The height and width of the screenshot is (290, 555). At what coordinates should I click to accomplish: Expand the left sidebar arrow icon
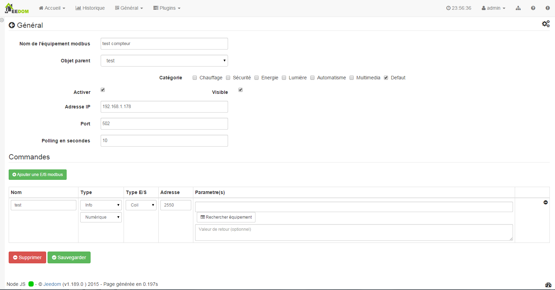2,20
